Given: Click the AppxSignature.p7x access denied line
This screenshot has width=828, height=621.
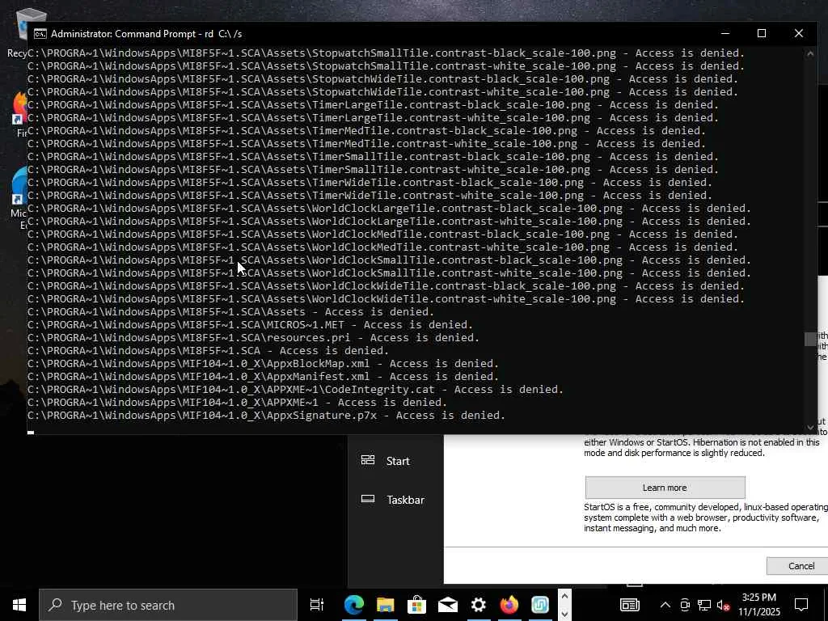Looking at the screenshot, I should 266,415.
